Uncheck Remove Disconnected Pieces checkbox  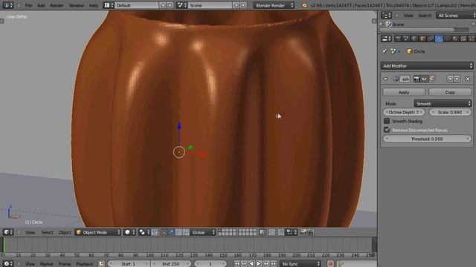(387, 130)
